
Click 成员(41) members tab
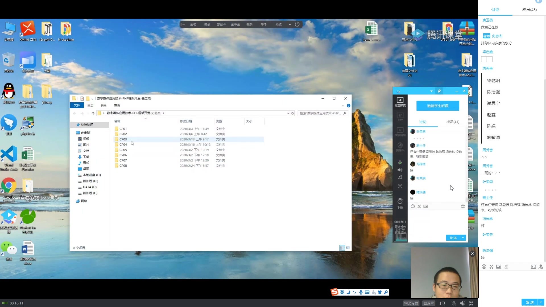[453, 121]
